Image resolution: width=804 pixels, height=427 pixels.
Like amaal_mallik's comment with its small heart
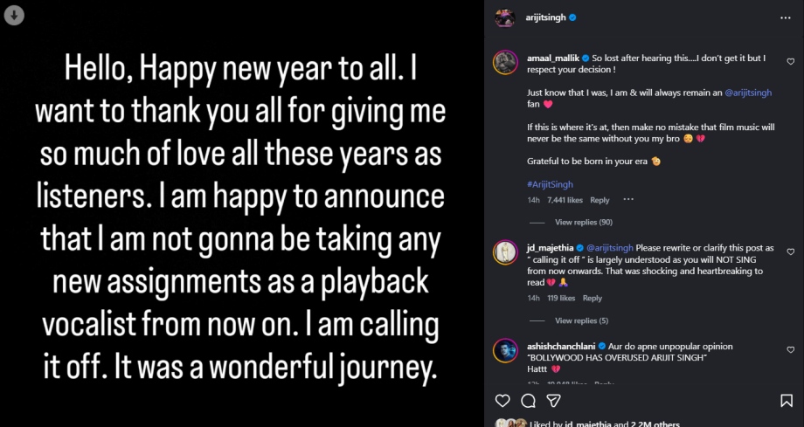tap(790, 62)
